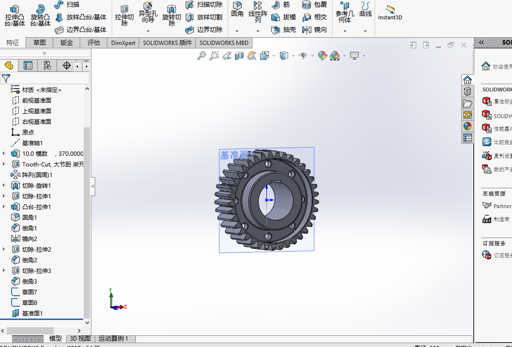The width and height of the screenshot is (512, 347).
Task: Click the 包覆 wrap tool
Action: pyautogui.click(x=314, y=4)
